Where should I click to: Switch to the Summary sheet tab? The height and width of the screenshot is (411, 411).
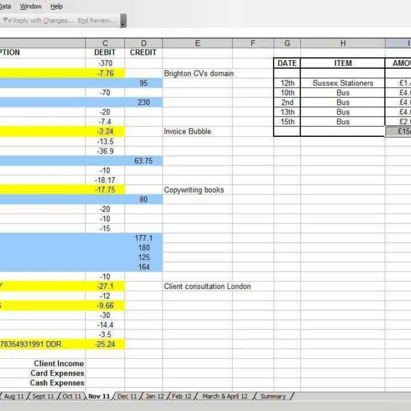pyautogui.click(x=273, y=396)
